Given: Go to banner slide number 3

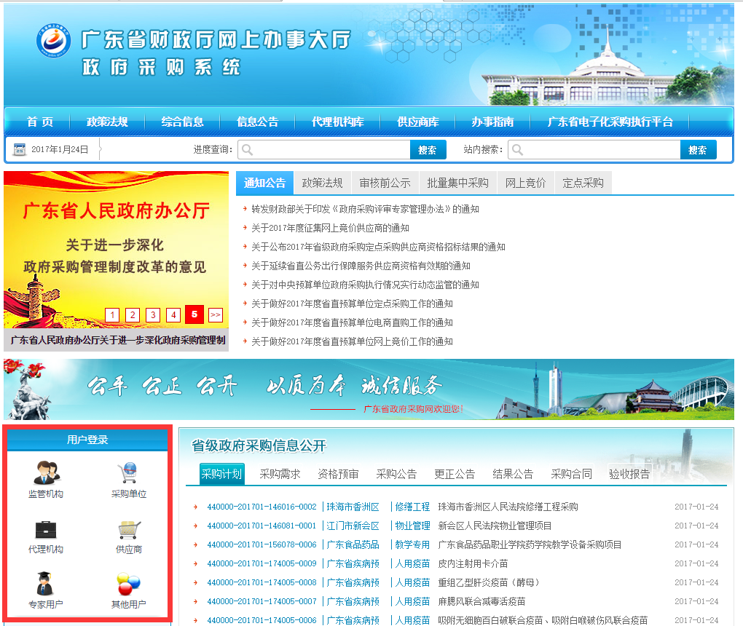Looking at the screenshot, I should [x=153, y=315].
